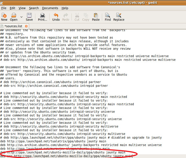186x158 pixels.
Task: Create a new document with New icon
Action: [x=4, y=17]
